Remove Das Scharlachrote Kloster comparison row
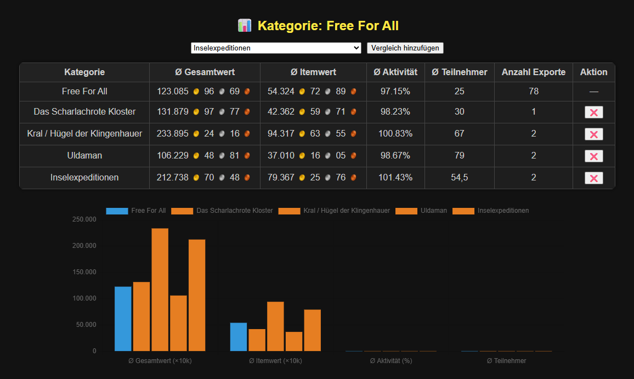Image resolution: width=634 pixels, height=379 pixels. 593,112
